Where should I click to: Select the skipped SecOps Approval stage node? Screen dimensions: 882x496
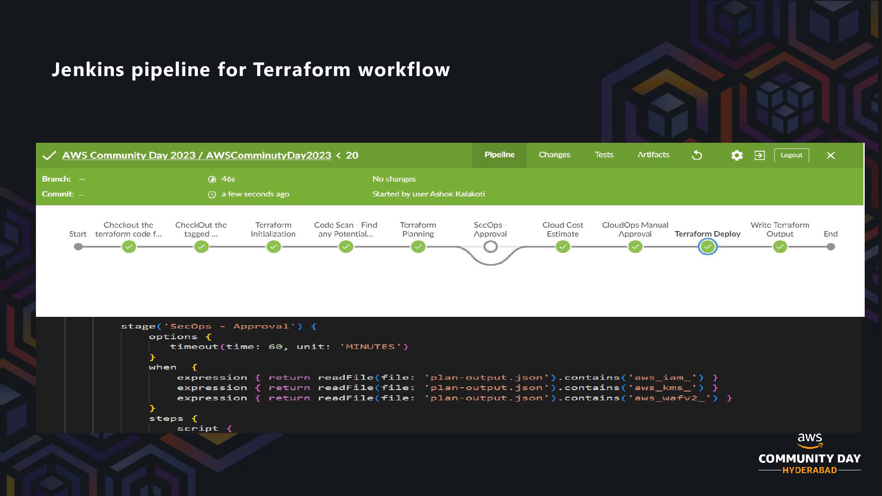click(490, 247)
